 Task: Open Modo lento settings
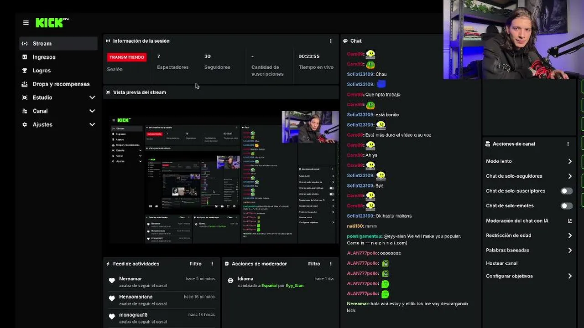point(529,161)
